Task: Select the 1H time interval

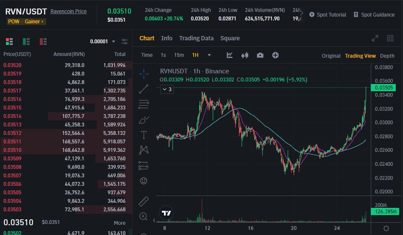Action: point(195,55)
